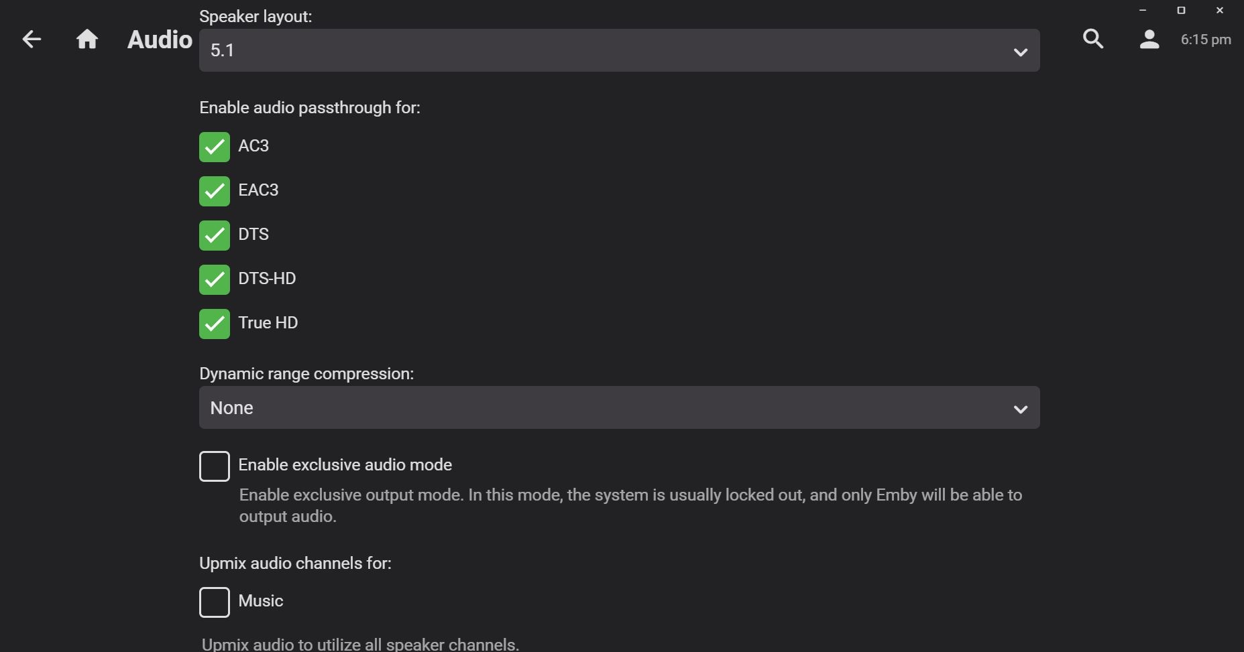Enable exclusive audio mode checkbox

tap(215, 466)
